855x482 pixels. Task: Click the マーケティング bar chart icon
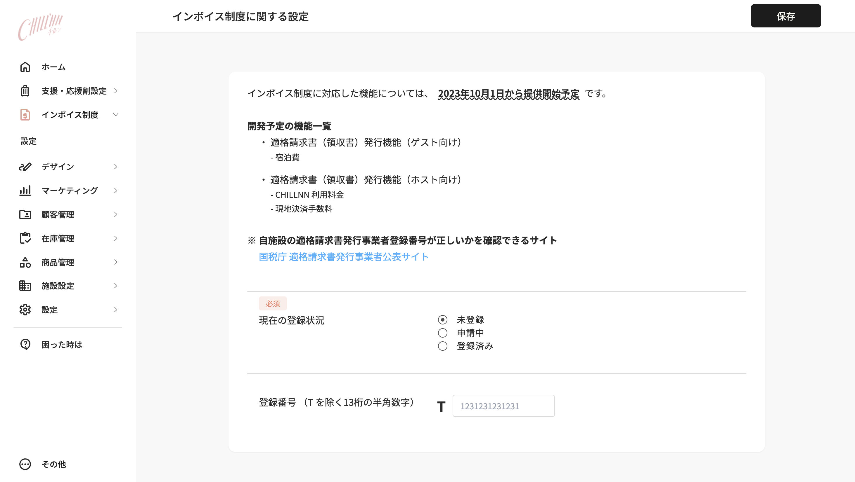(25, 191)
